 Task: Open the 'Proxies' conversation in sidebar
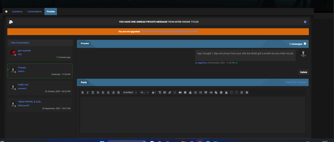click(x=22, y=67)
